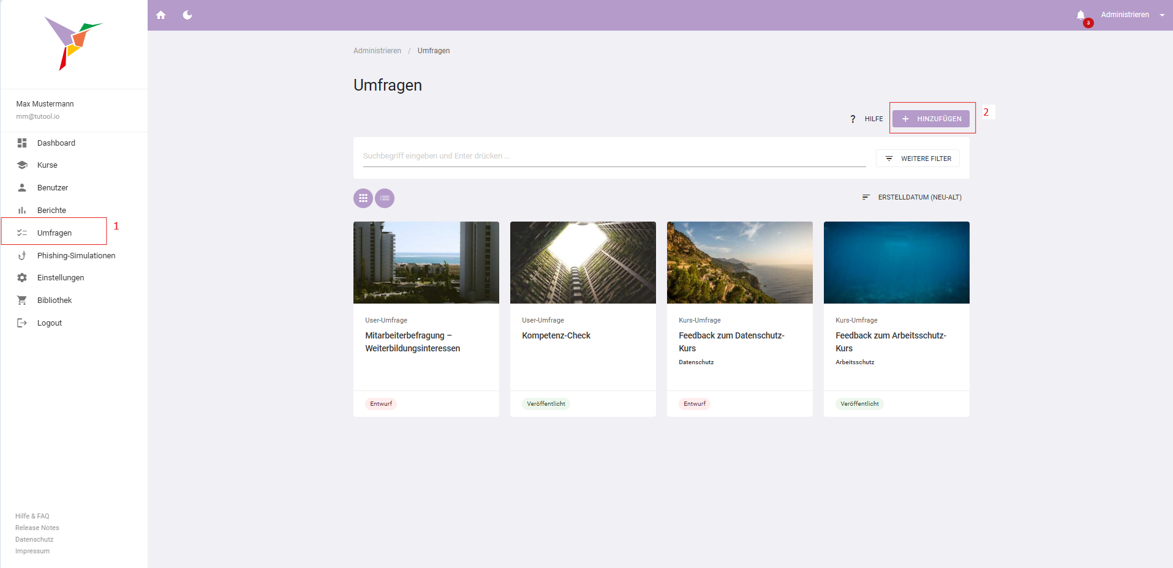Open notifications bell icon

(1081, 15)
